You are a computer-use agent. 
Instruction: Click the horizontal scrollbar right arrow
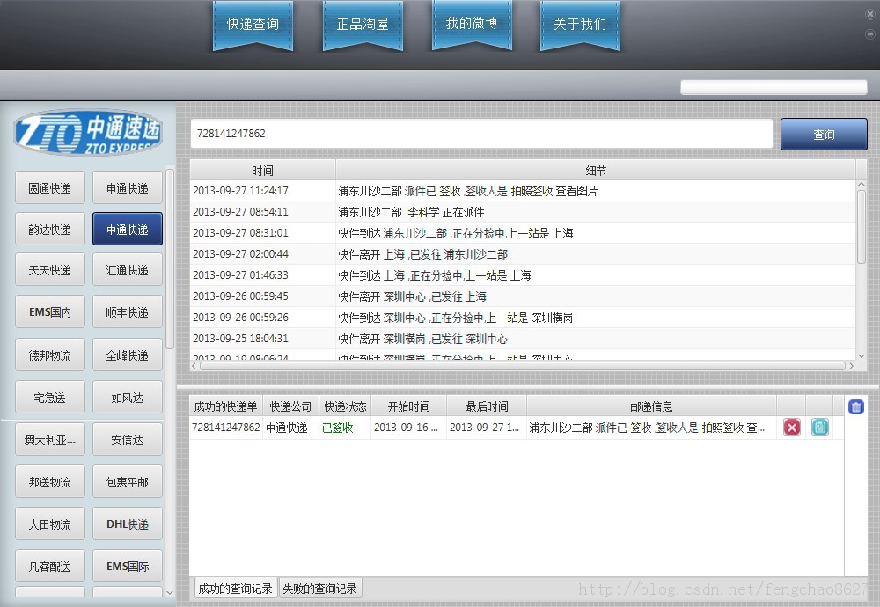(851, 366)
